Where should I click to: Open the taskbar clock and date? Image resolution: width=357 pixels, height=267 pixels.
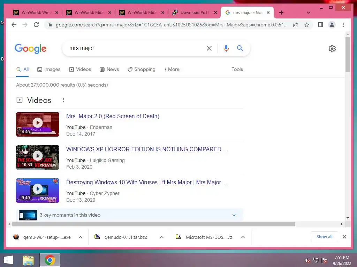click(342, 260)
